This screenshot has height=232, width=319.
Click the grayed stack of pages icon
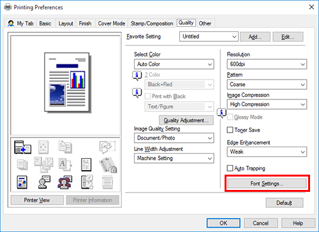coord(22,164)
